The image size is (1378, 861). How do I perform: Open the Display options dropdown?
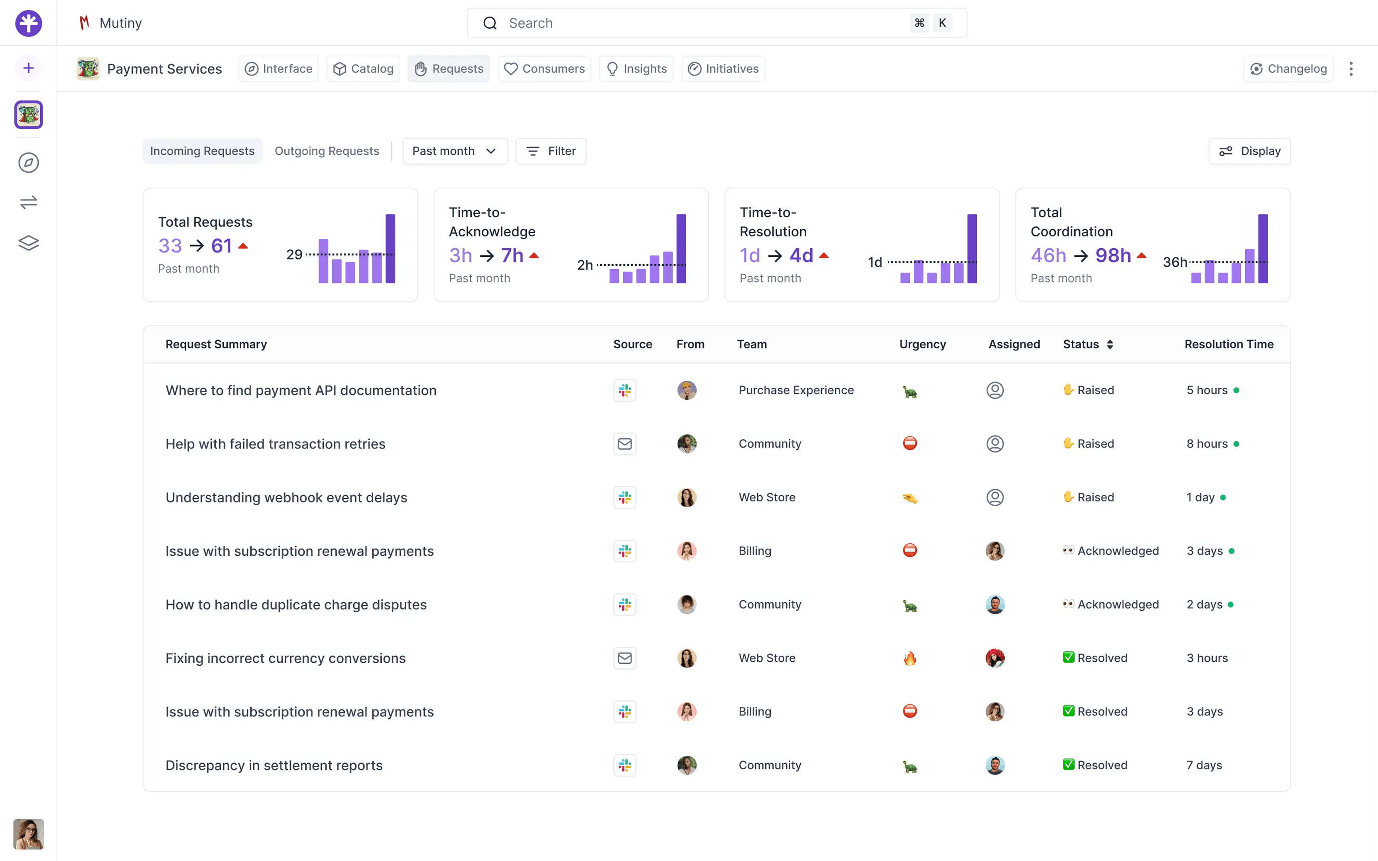(x=1249, y=151)
